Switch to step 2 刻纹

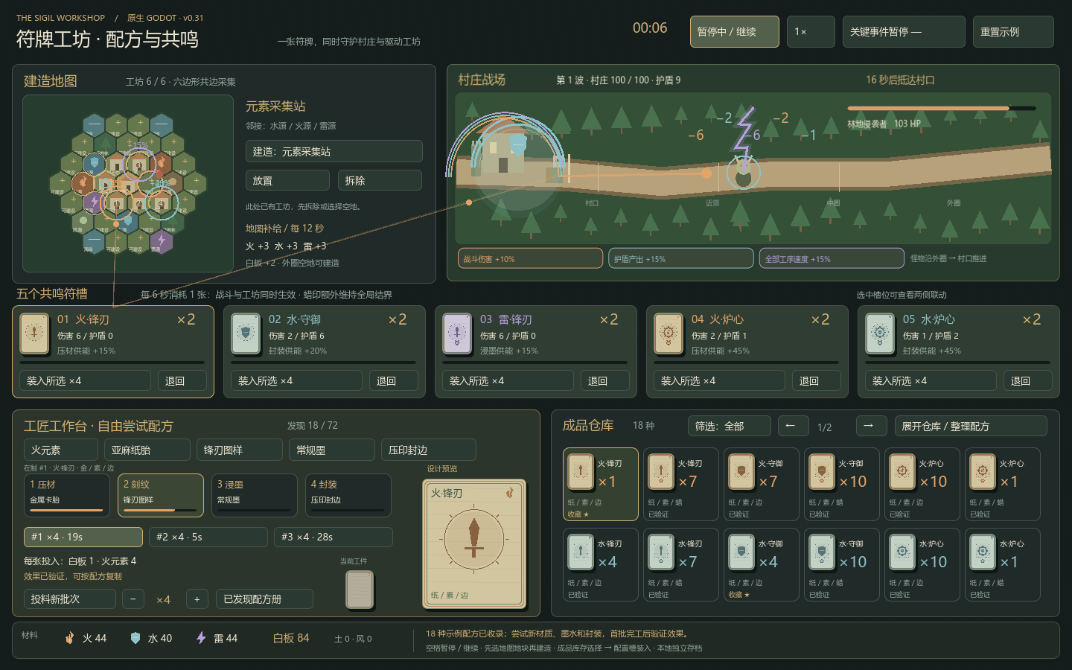point(161,495)
